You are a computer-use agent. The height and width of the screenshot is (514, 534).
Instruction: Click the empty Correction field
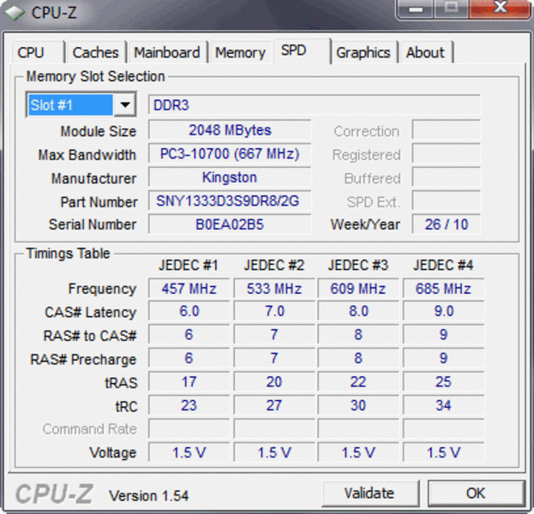[x=446, y=130]
